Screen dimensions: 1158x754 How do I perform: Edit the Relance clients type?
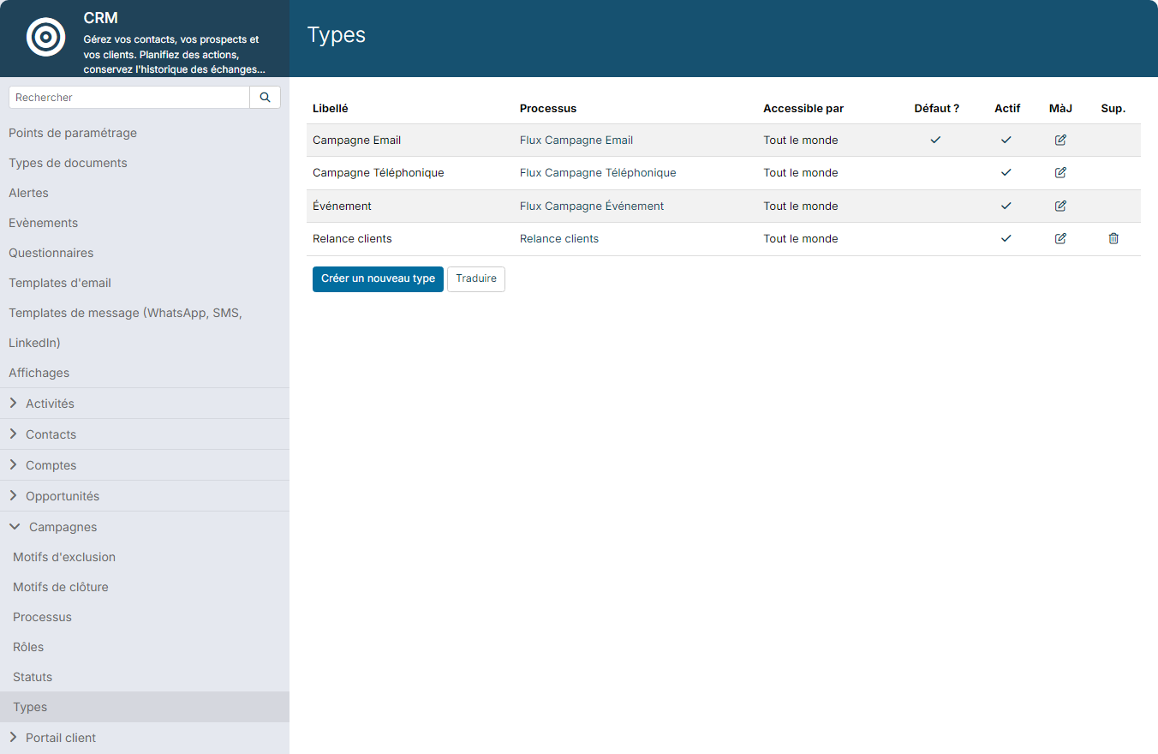click(1060, 238)
